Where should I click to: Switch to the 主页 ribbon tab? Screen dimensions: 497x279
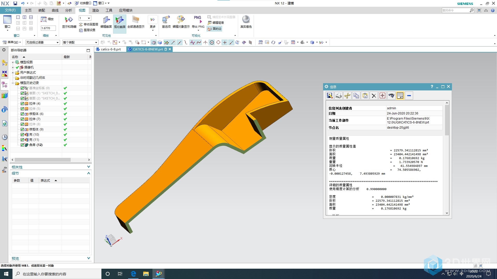28,10
